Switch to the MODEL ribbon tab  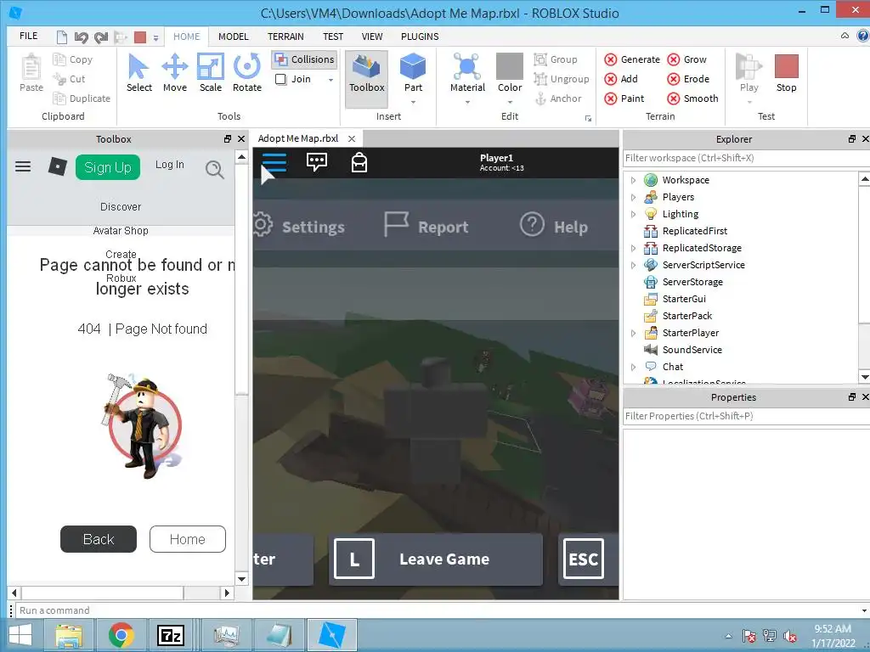point(233,37)
